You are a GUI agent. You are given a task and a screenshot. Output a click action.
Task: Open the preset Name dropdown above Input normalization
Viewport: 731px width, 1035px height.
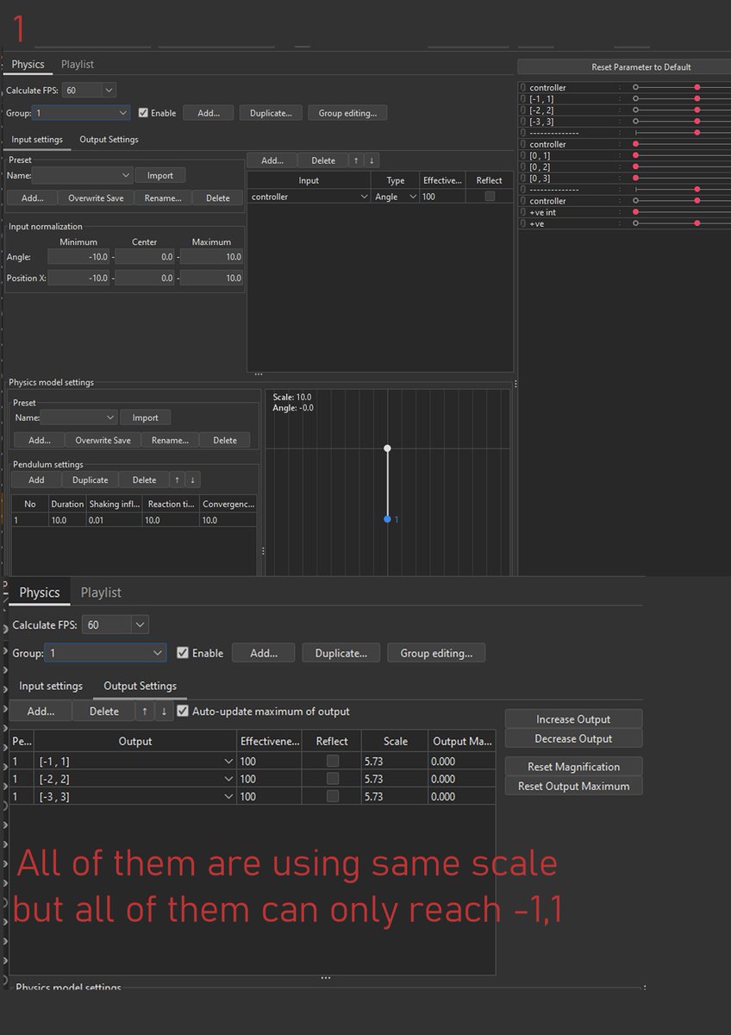click(x=83, y=175)
